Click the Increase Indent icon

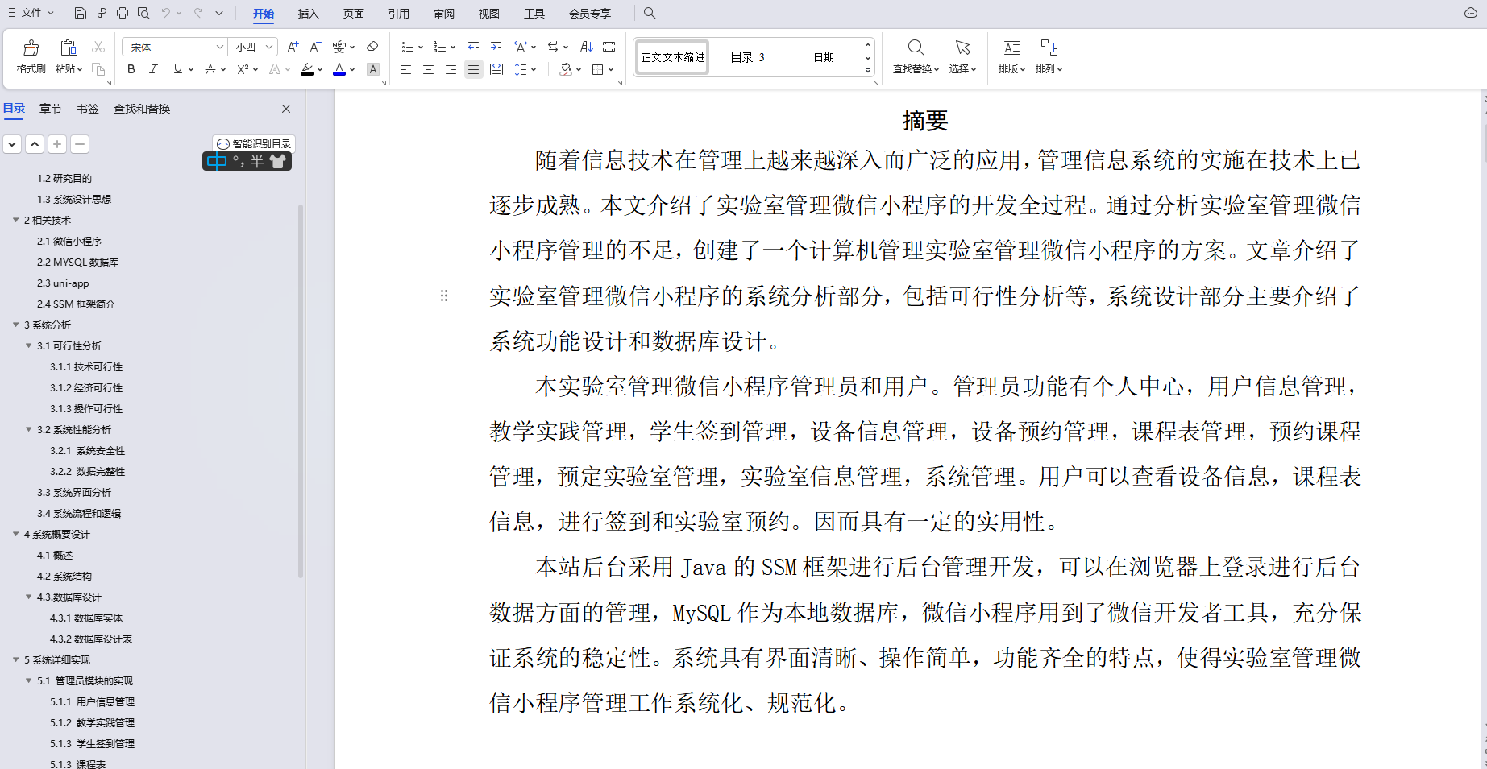(x=496, y=47)
